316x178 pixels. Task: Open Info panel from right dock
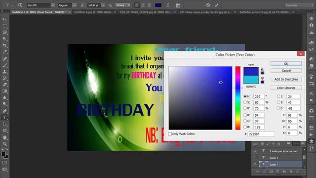312,25
